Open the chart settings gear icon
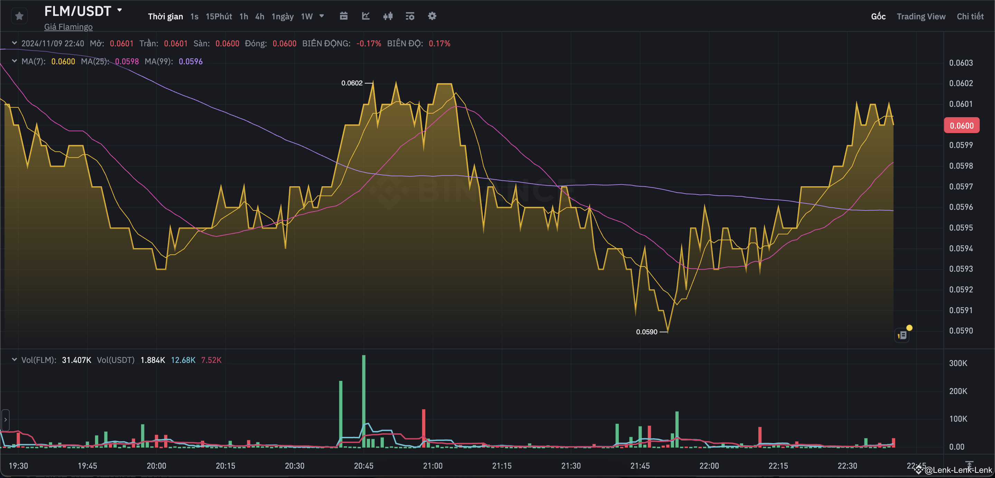Image resolution: width=995 pixels, height=478 pixels. tap(432, 16)
